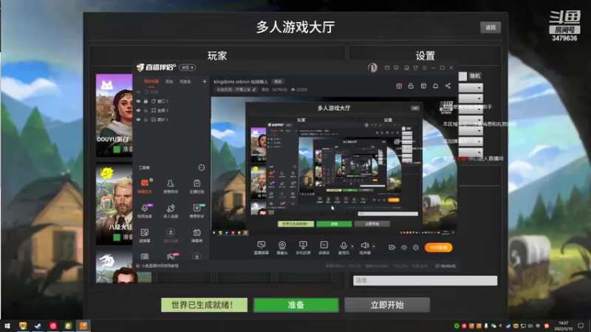Click the 准备 ready button
Viewport: 591px width, 332px height.
tap(296, 305)
